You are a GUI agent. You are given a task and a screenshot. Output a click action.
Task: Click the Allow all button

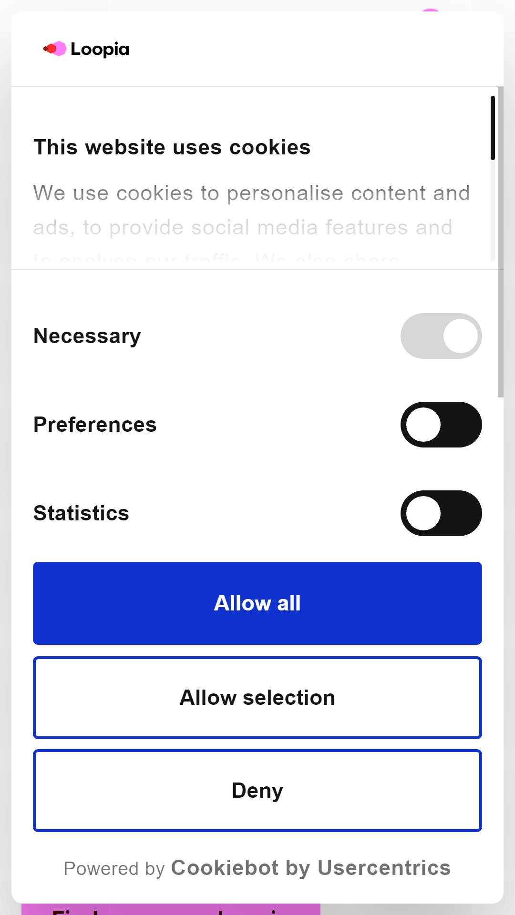pos(257,603)
